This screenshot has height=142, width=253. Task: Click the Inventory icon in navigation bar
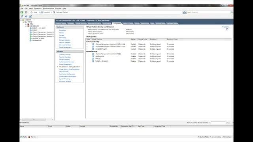tap(42, 12)
